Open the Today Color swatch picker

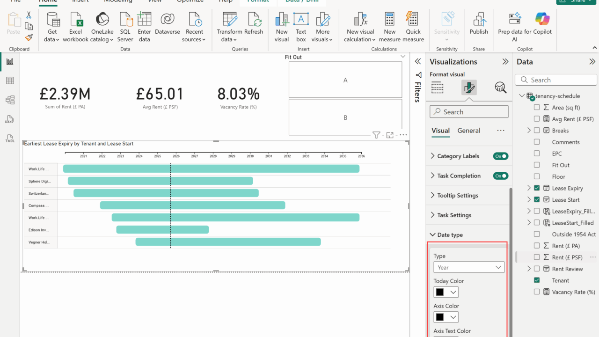tap(446, 292)
